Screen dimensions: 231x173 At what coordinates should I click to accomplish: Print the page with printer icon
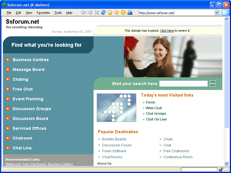point(130,12)
